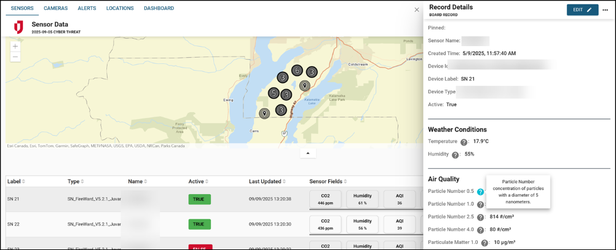The width and height of the screenshot is (616, 250).
Task: Click the Edit button in Record Details
Action: tap(582, 10)
